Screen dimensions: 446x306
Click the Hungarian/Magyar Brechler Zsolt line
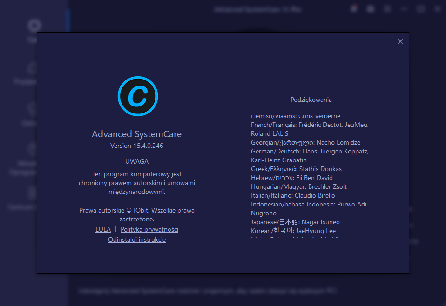(299, 186)
